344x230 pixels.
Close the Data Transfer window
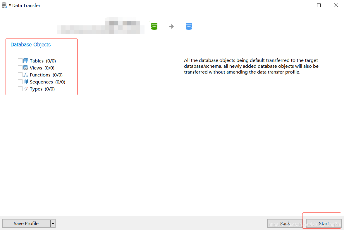[x=336, y=5]
